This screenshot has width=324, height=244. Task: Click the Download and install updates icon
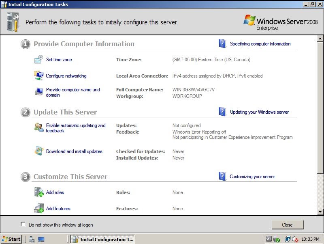point(39,151)
